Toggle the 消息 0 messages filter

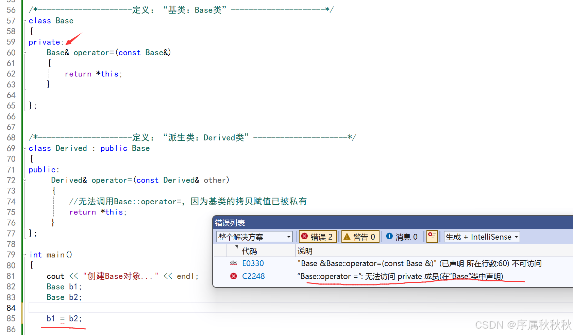(x=402, y=236)
